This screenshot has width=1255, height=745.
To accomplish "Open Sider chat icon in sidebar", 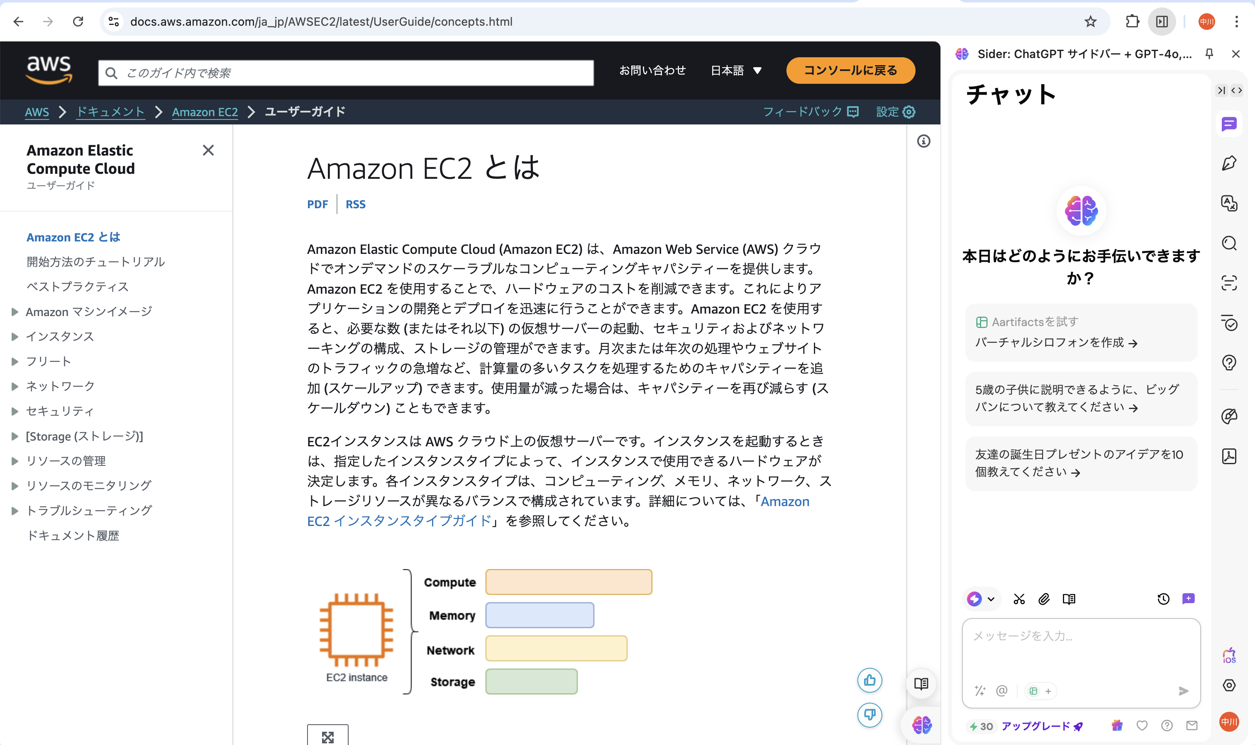I will pyautogui.click(x=1229, y=124).
